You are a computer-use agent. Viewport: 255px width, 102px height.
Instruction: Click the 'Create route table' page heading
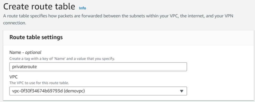coord(39,7)
